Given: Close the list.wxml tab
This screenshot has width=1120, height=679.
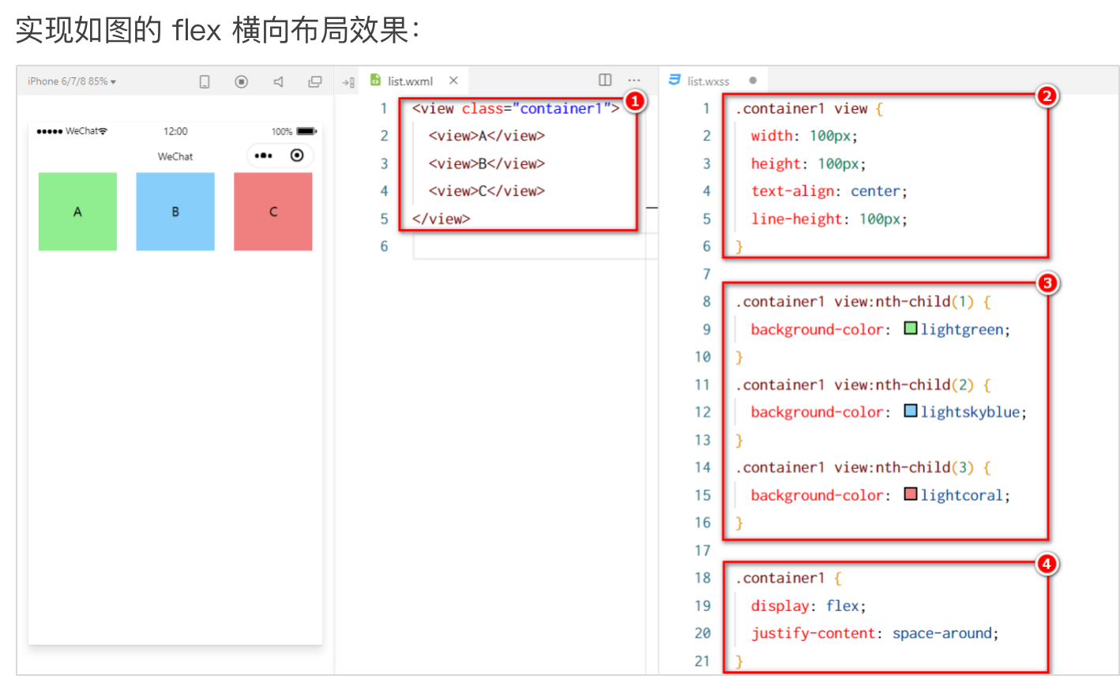Looking at the screenshot, I should [x=453, y=81].
